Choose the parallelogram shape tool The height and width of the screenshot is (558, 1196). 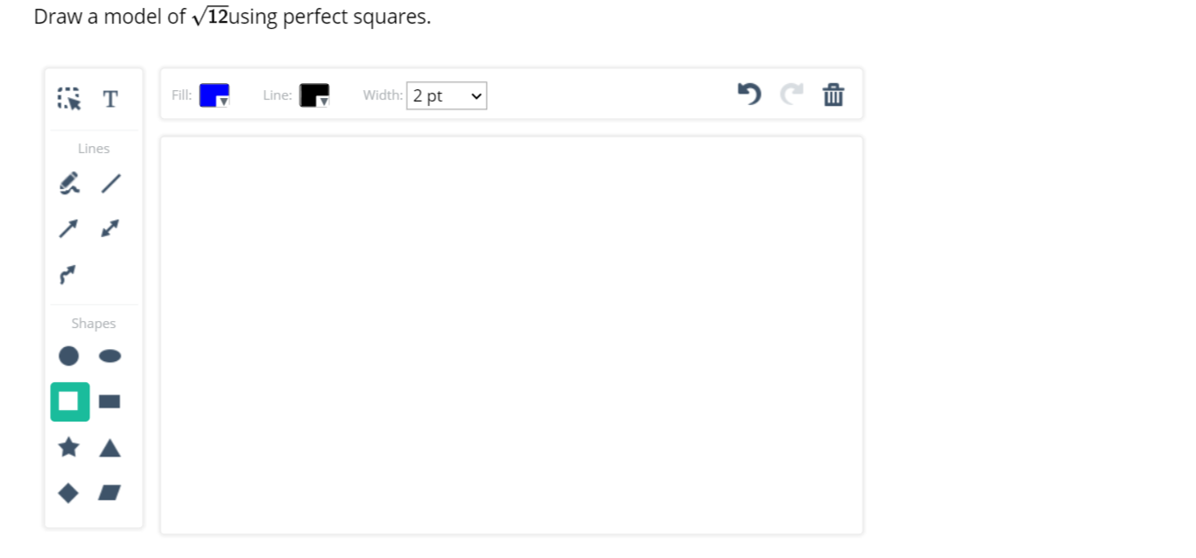109,492
